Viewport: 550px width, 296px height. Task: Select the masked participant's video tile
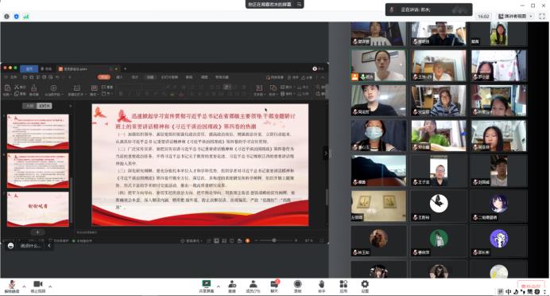(x=378, y=135)
